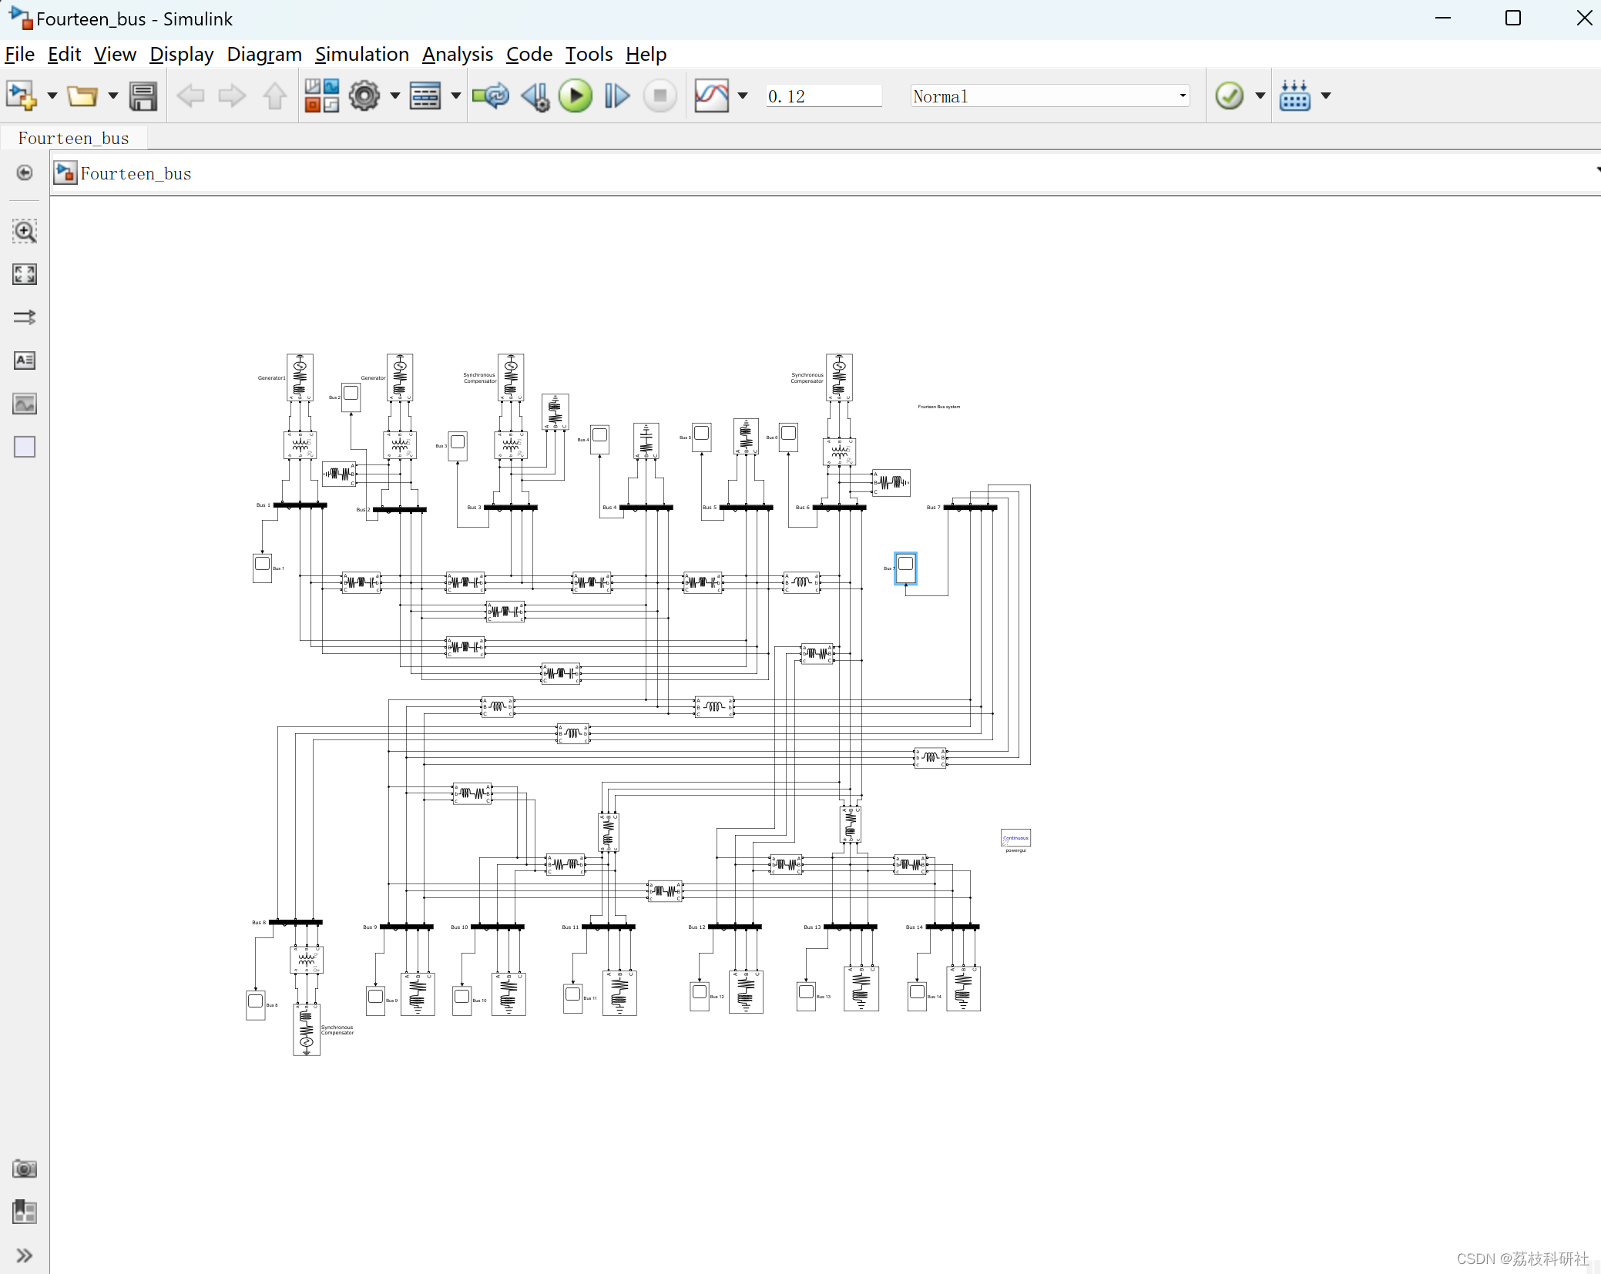Open the Library Browser
This screenshot has width=1601, height=1274.
click(x=321, y=96)
